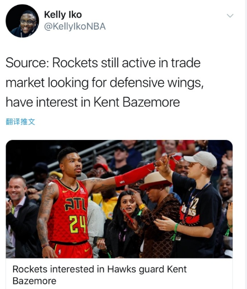Open the Kent Bazemore article photo
Viewport: 247px width, 289px height.
click(119, 199)
